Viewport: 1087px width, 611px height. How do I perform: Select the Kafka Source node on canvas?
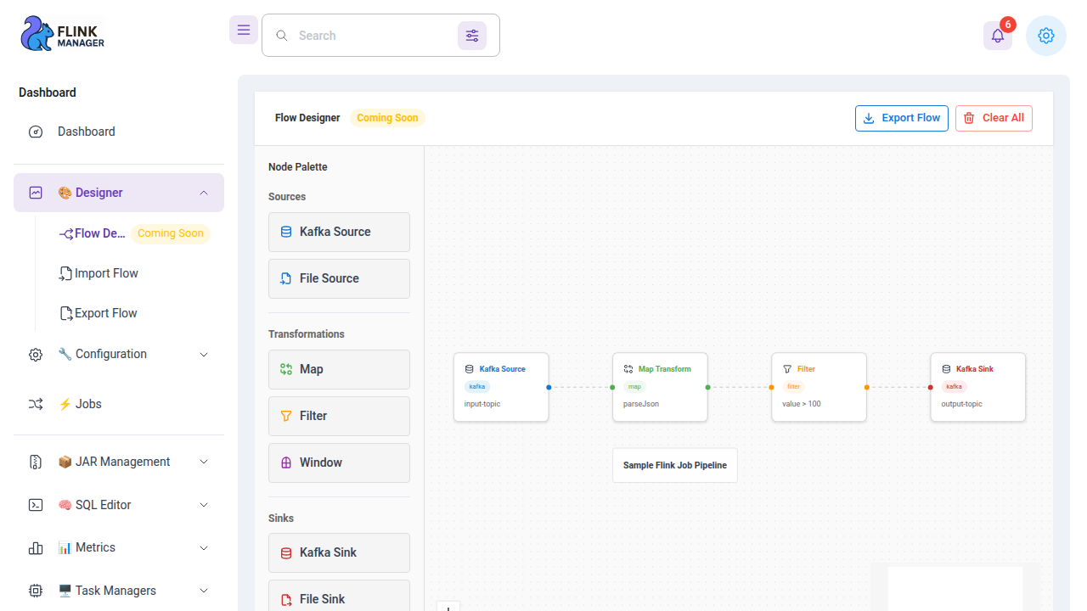click(x=501, y=387)
